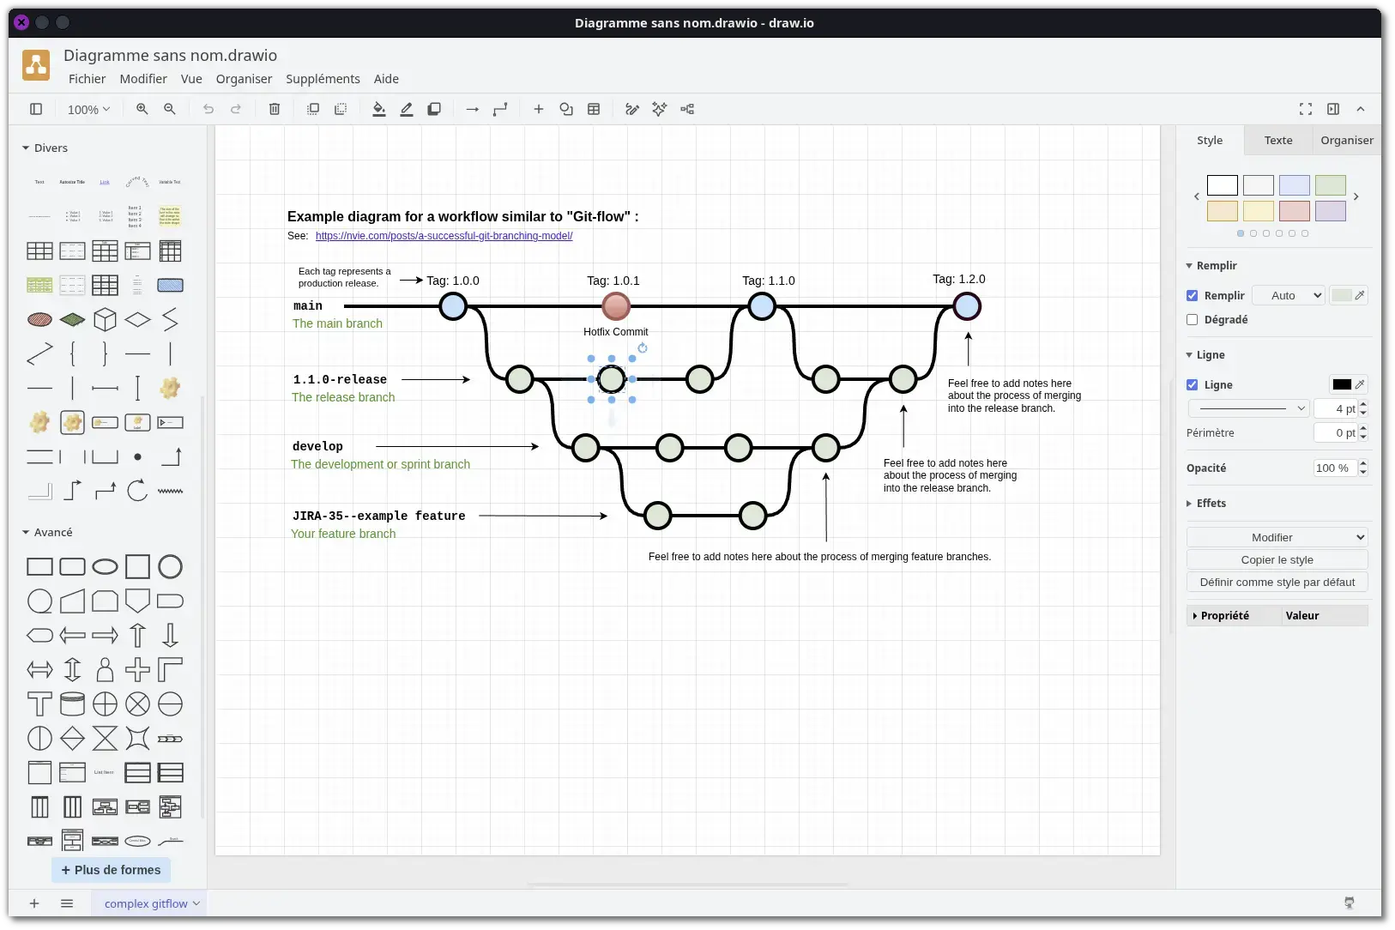Open the 100% zoom level dropdown
1395x930 pixels.
point(88,109)
